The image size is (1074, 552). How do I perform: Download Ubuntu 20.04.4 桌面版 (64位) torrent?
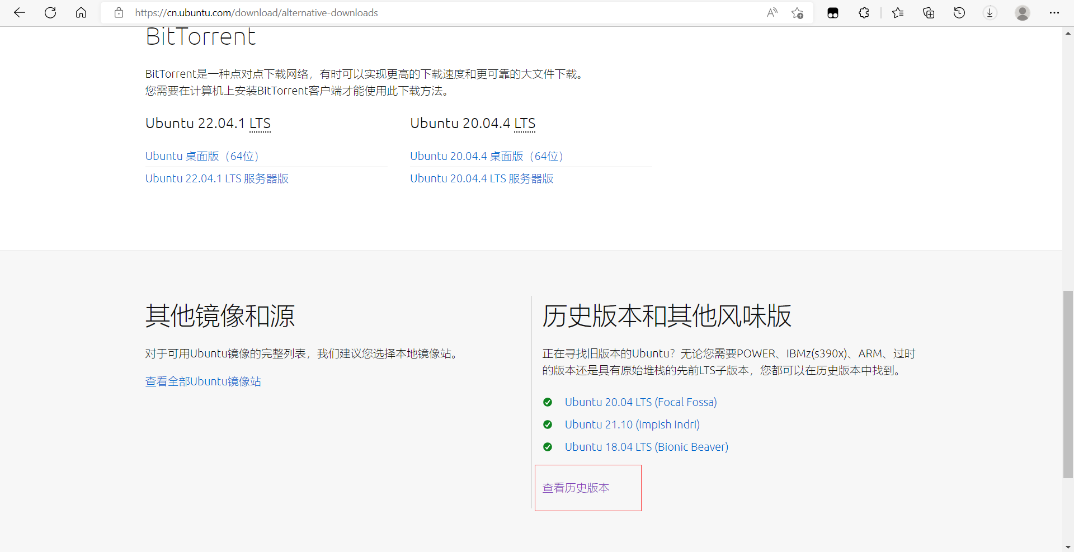tap(487, 156)
